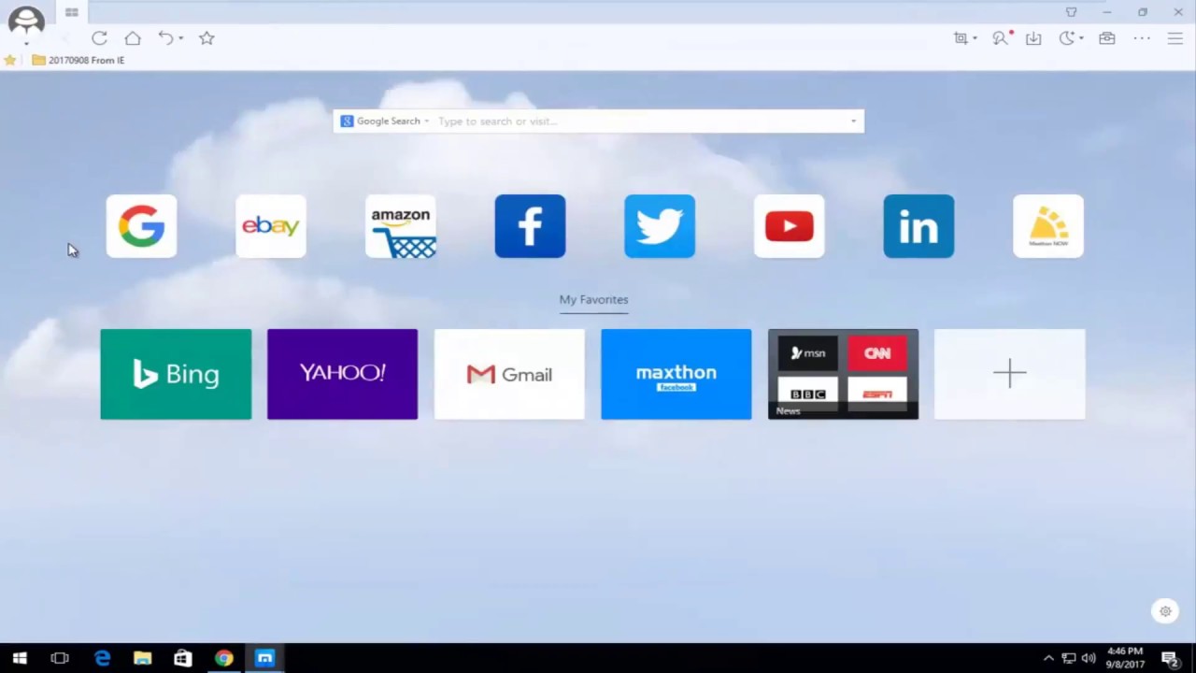This screenshot has height=673, width=1196.
Task: Reload the page with refresh icon
Action: coord(99,38)
